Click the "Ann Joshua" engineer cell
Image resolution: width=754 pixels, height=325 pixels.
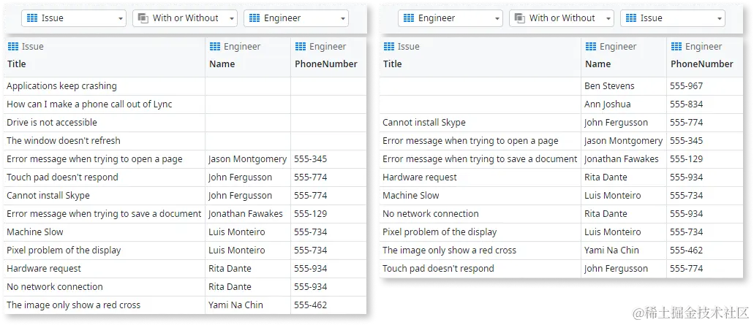click(x=607, y=104)
